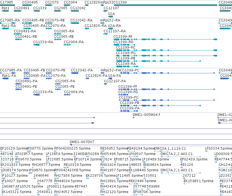Click the CG1339 gene glyph label
The image size is (232, 196).
point(40,8)
